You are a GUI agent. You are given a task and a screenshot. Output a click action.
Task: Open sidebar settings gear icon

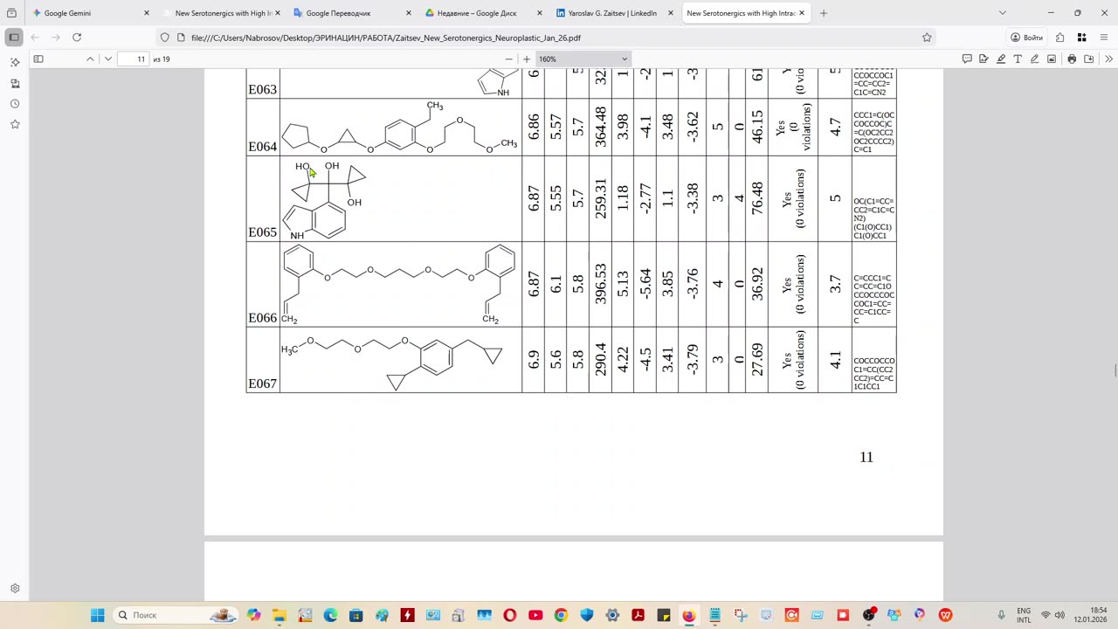coord(15,589)
